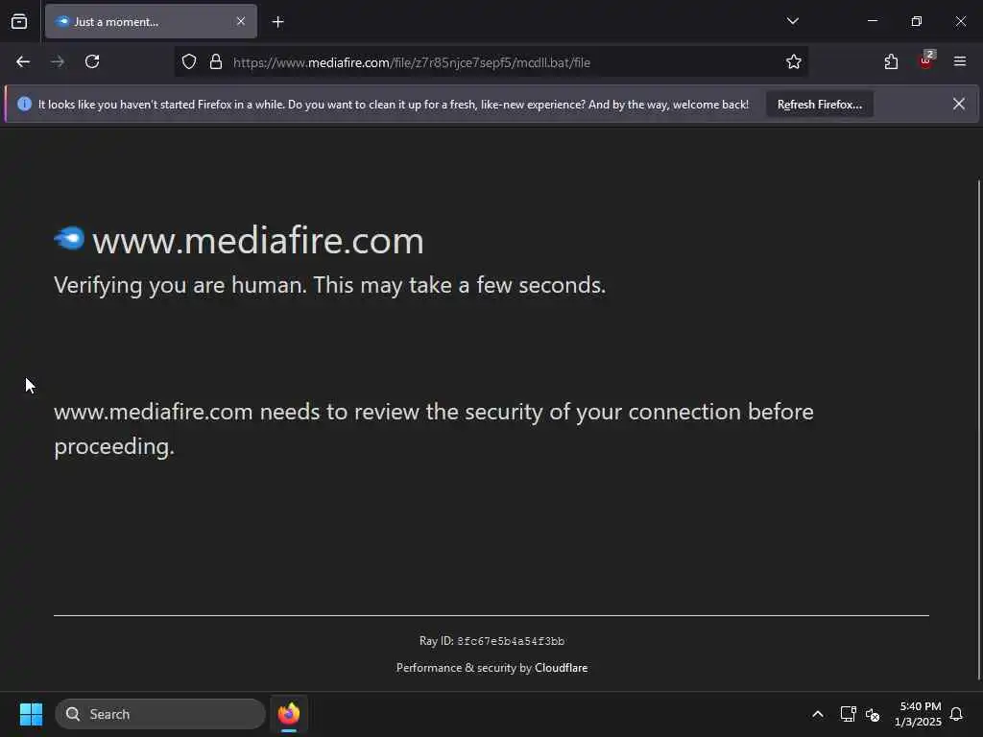This screenshot has width=983, height=737.
Task: Minimize the Firefox window
Action: (872, 21)
